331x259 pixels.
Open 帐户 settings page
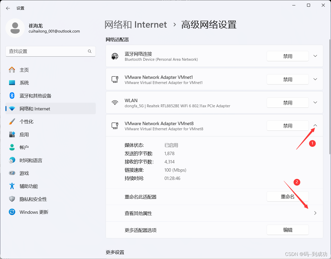click(x=51, y=147)
